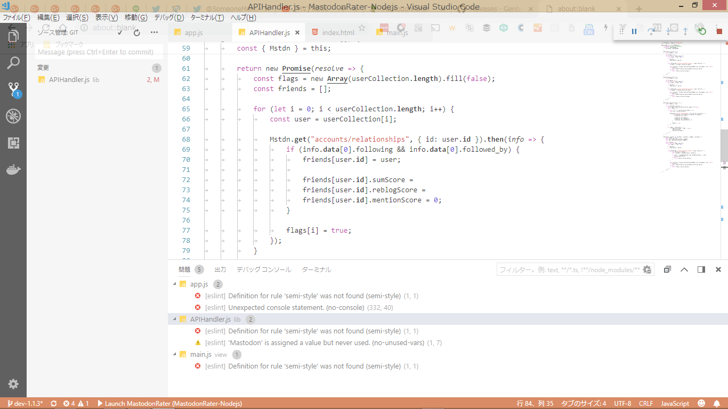Open the Search view in activity bar
The height and width of the screenshot is (409, 728).
[x=13, y=63]
